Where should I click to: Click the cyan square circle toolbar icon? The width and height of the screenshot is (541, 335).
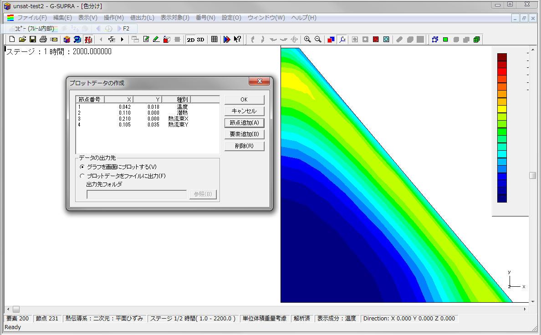click(x=387, y=39)
